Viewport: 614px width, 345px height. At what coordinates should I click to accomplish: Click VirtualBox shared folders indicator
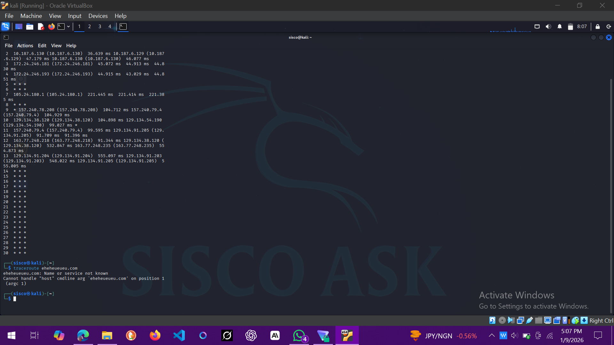click(539, 320)
